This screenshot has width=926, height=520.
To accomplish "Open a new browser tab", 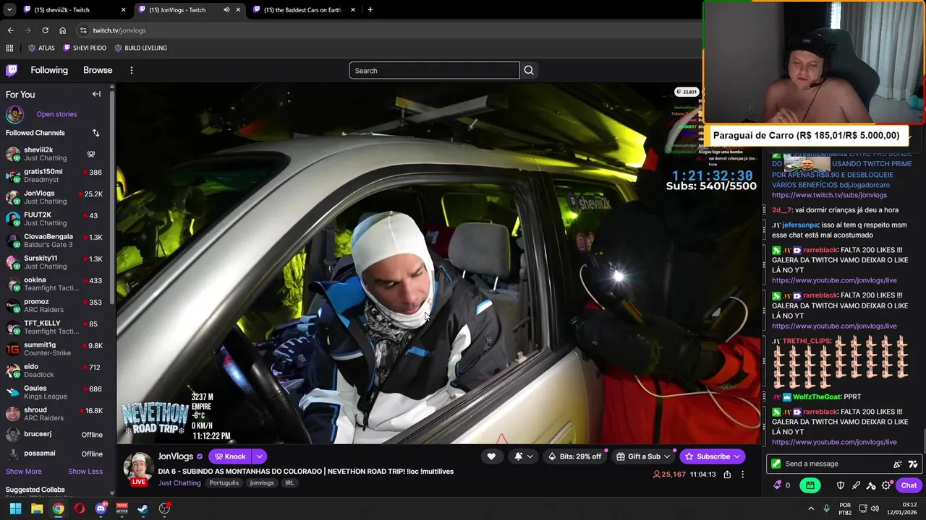I will coord(370,10).
